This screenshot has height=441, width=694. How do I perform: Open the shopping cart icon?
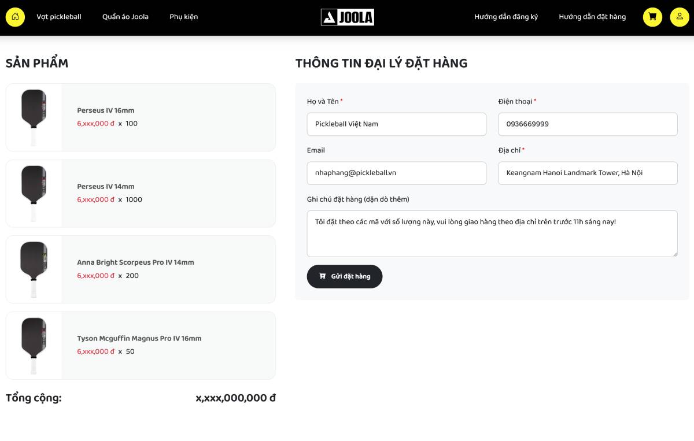coord(652,17)
